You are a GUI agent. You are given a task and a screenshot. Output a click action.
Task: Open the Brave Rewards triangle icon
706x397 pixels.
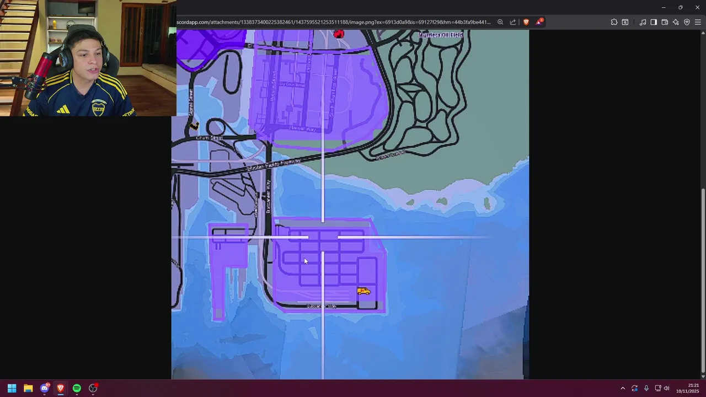[x=539, y=22]
